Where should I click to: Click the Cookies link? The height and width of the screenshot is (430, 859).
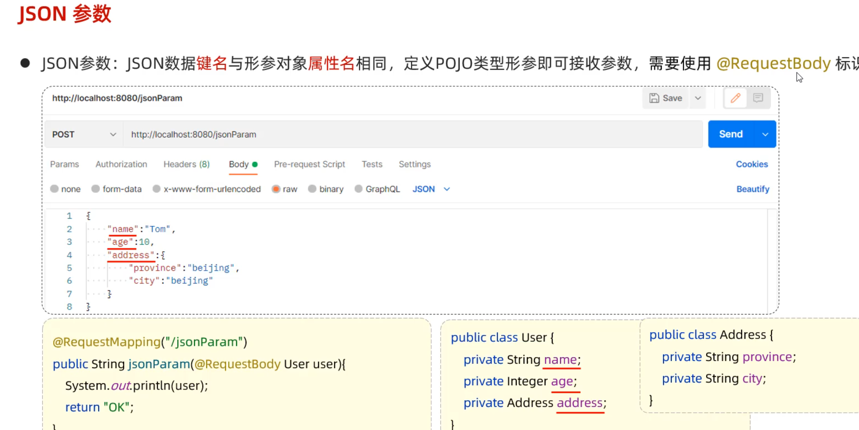(752, 164)
